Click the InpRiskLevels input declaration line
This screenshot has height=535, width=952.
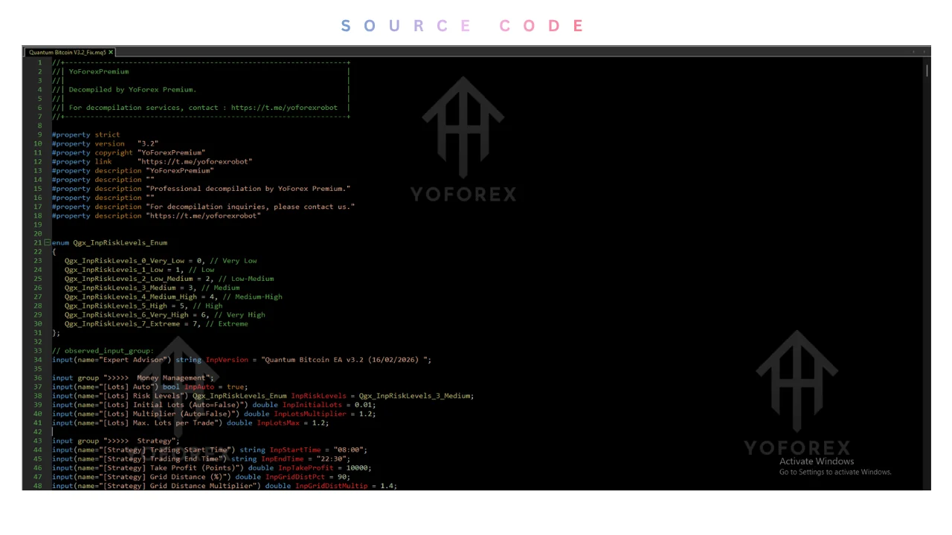click(263, 396)
